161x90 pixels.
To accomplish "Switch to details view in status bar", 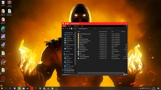I will coord(124,74).
